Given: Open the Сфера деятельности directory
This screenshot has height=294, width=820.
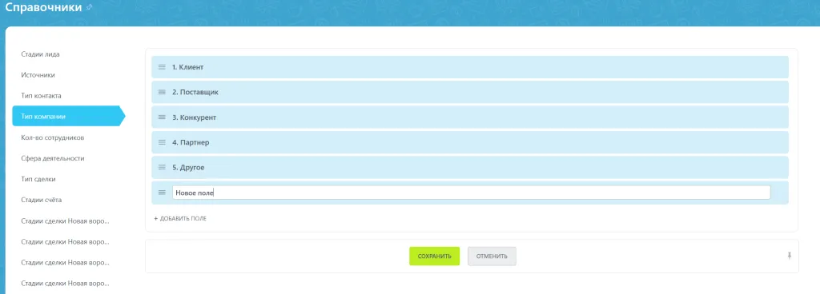Looking at the screenshot, I should click(x=53, y=158).
